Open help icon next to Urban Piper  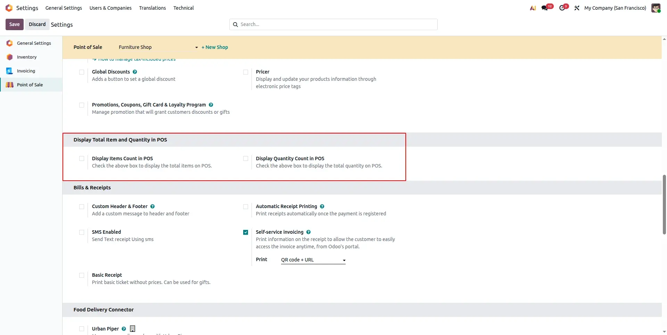(x=124, y=329)
